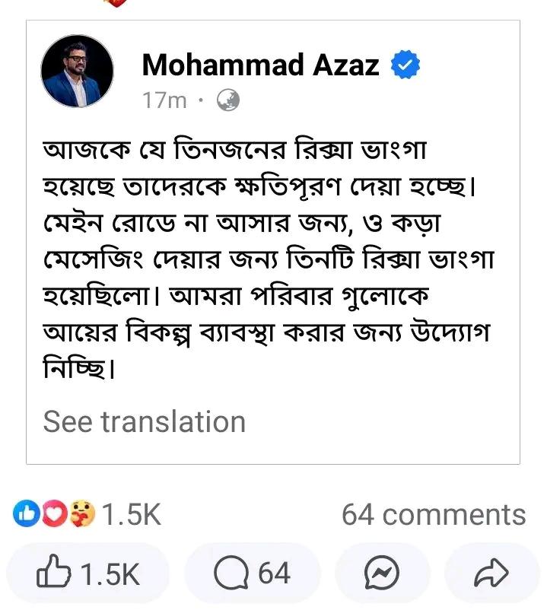Click the Care hug reaction icon
Viewport: 547px width, 610px height.
[82, 513]
